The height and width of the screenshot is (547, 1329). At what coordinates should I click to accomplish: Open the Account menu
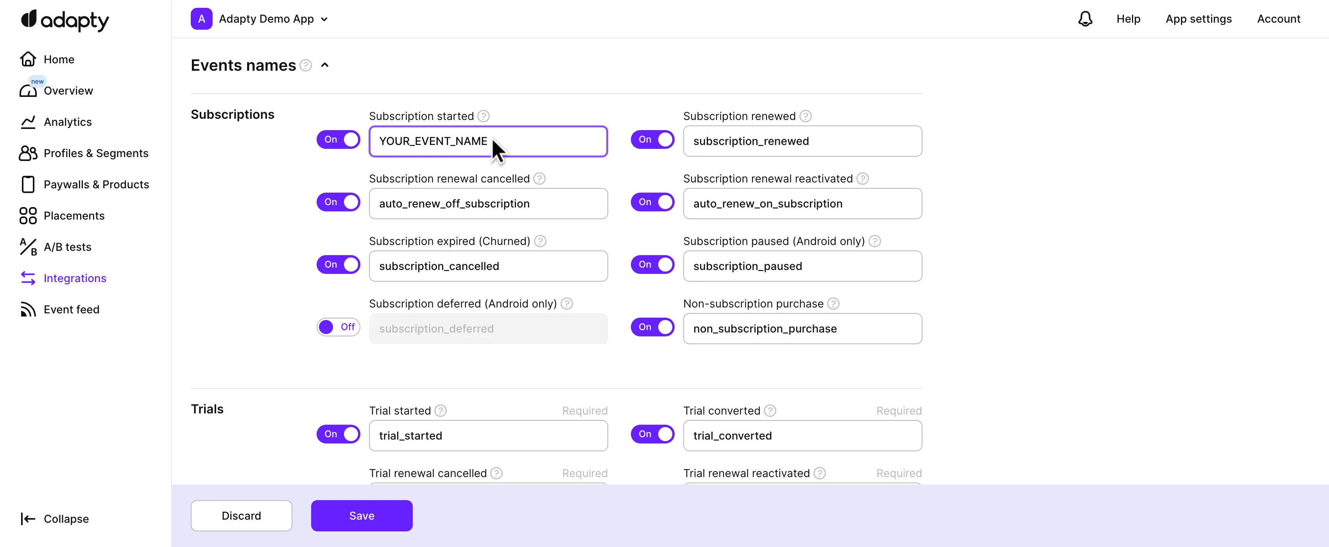1279,19
